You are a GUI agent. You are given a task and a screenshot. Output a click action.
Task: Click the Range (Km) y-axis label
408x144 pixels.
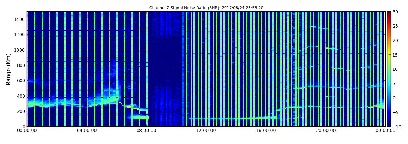click(x=9, y=69)
